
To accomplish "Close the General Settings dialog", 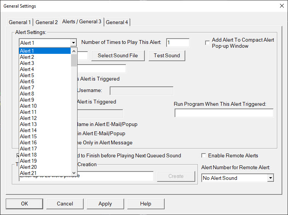I will click(x=282, y=6).
